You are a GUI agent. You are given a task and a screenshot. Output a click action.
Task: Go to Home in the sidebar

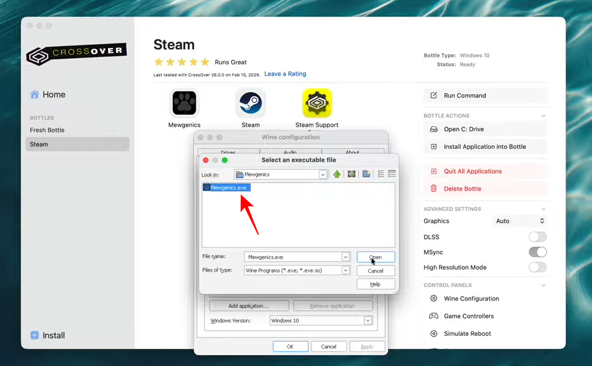54,95
